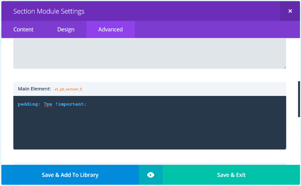
Task: Click the modal's vertical scrollbar thumb
Action: [299, 99]
